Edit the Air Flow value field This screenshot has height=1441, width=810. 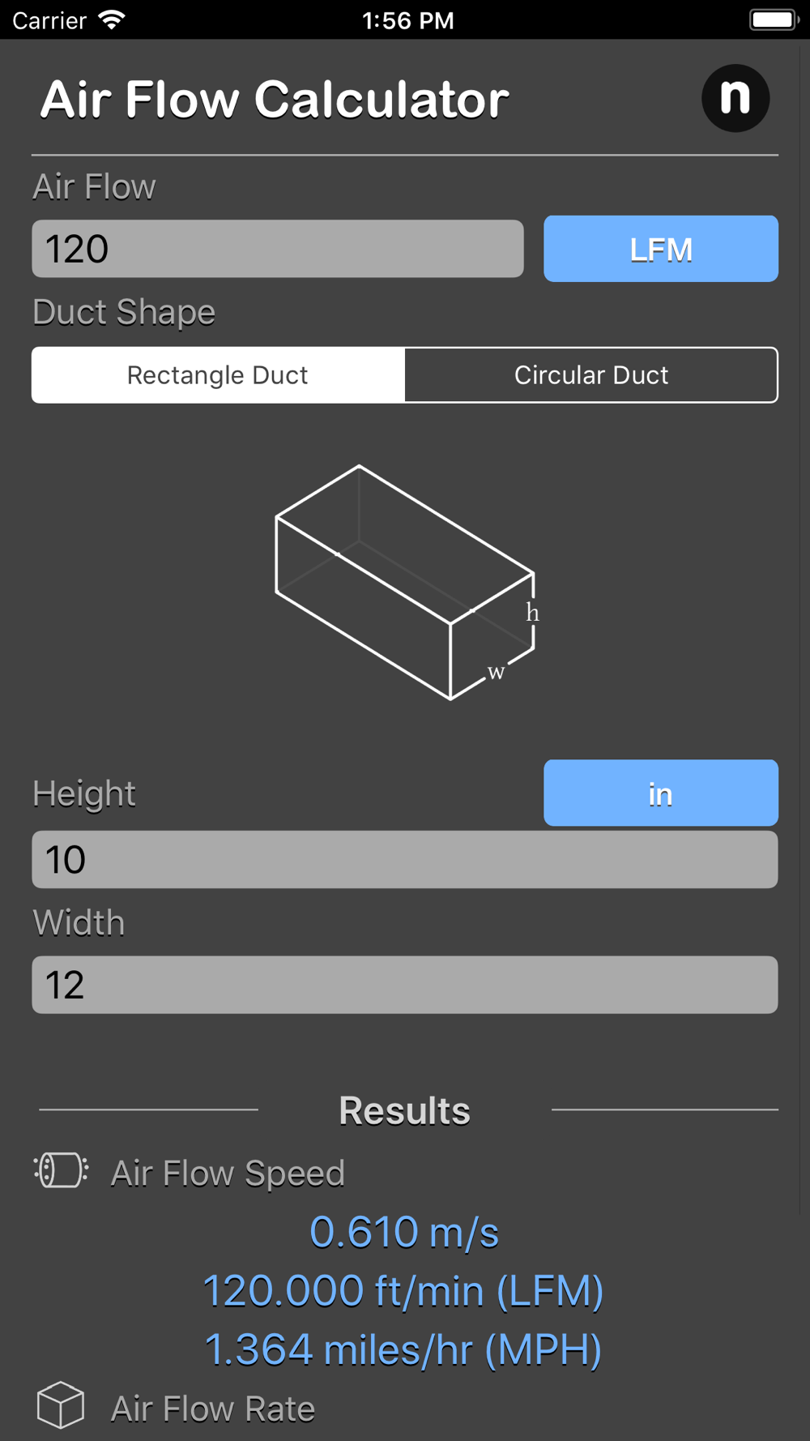point(278,249)
